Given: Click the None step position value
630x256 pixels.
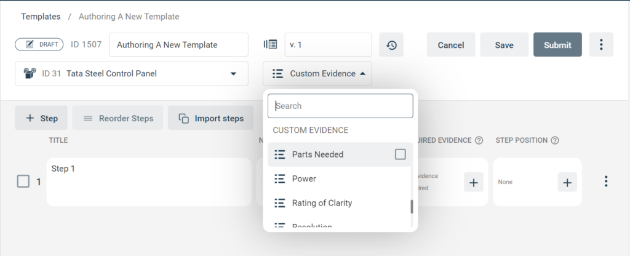Looking at the screenshot, I should point(506,182).
